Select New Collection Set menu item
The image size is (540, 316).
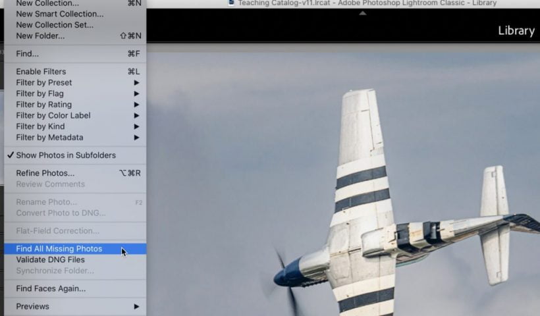point(55,25)
